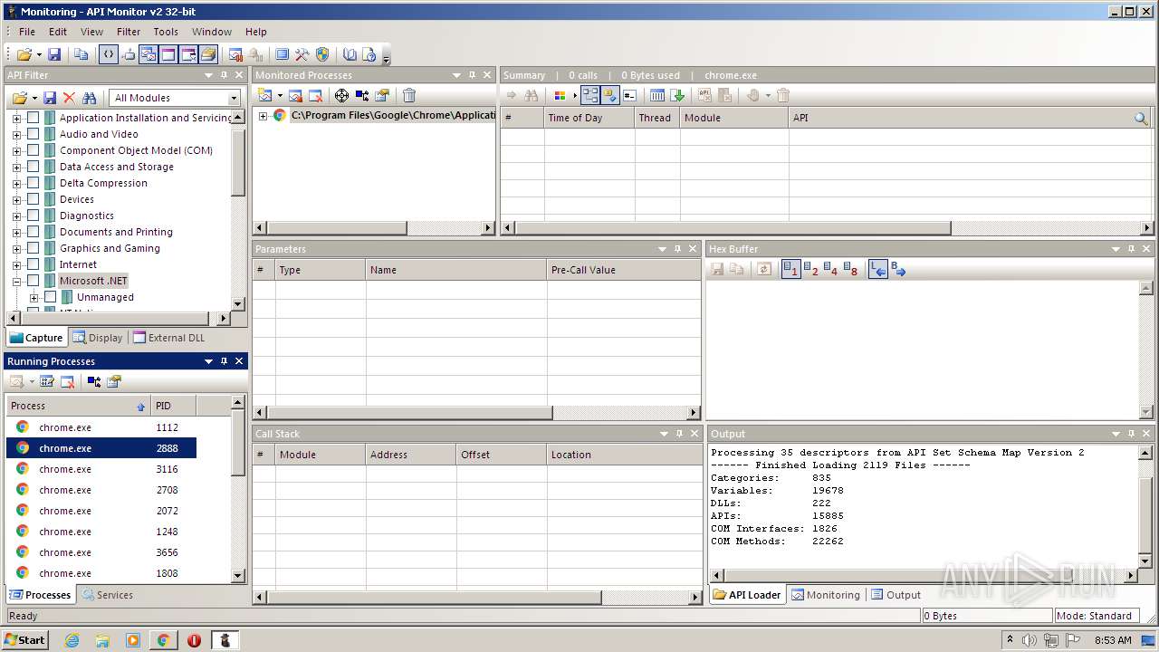This screenshot has width=1159, height=652.
Task: Switch to the Display tab
Action: tap(98, 338)
